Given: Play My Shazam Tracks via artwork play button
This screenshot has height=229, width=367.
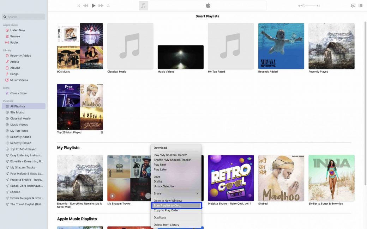Looking at the screenshot, I should point(113,196).
